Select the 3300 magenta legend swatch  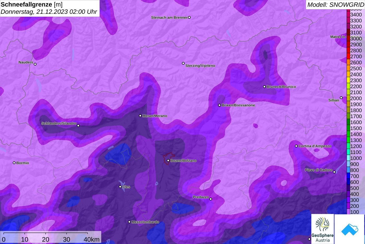(x=348, y=21)
